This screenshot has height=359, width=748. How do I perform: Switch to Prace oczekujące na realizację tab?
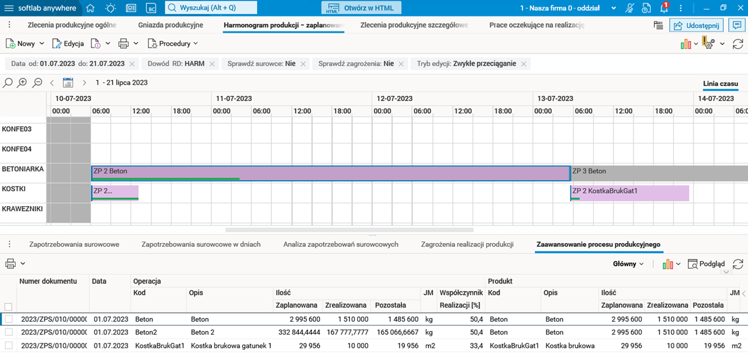(x=536, y=25)
